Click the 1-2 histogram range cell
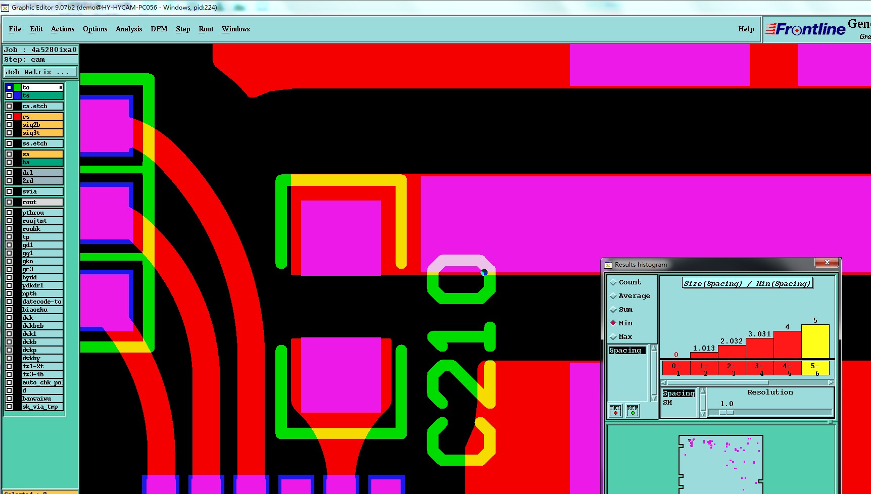 click(704, 368)
